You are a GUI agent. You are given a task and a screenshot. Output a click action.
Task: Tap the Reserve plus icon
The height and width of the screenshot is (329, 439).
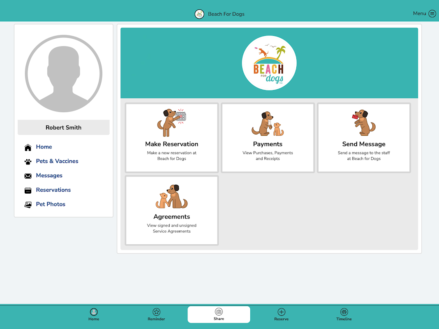pos(282,312)
